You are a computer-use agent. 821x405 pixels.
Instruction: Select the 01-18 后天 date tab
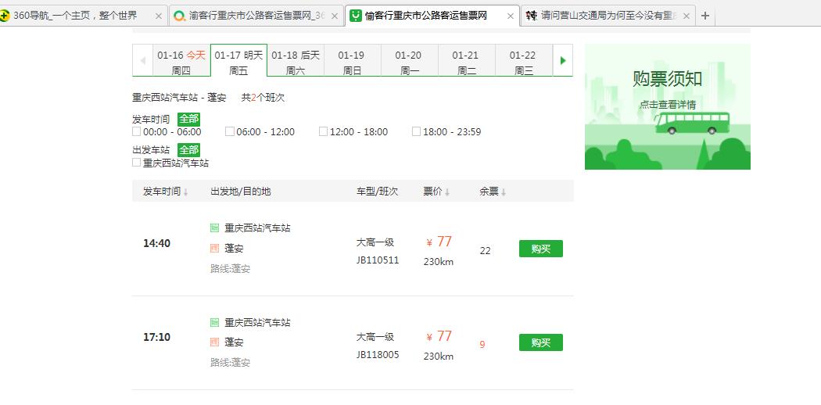(x=296, y=61)
